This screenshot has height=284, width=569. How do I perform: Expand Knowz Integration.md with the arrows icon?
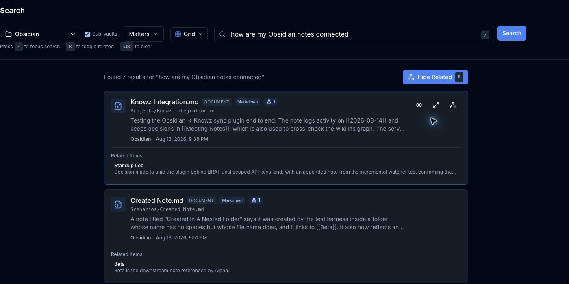pyautogui.click(x=436, y=105)
